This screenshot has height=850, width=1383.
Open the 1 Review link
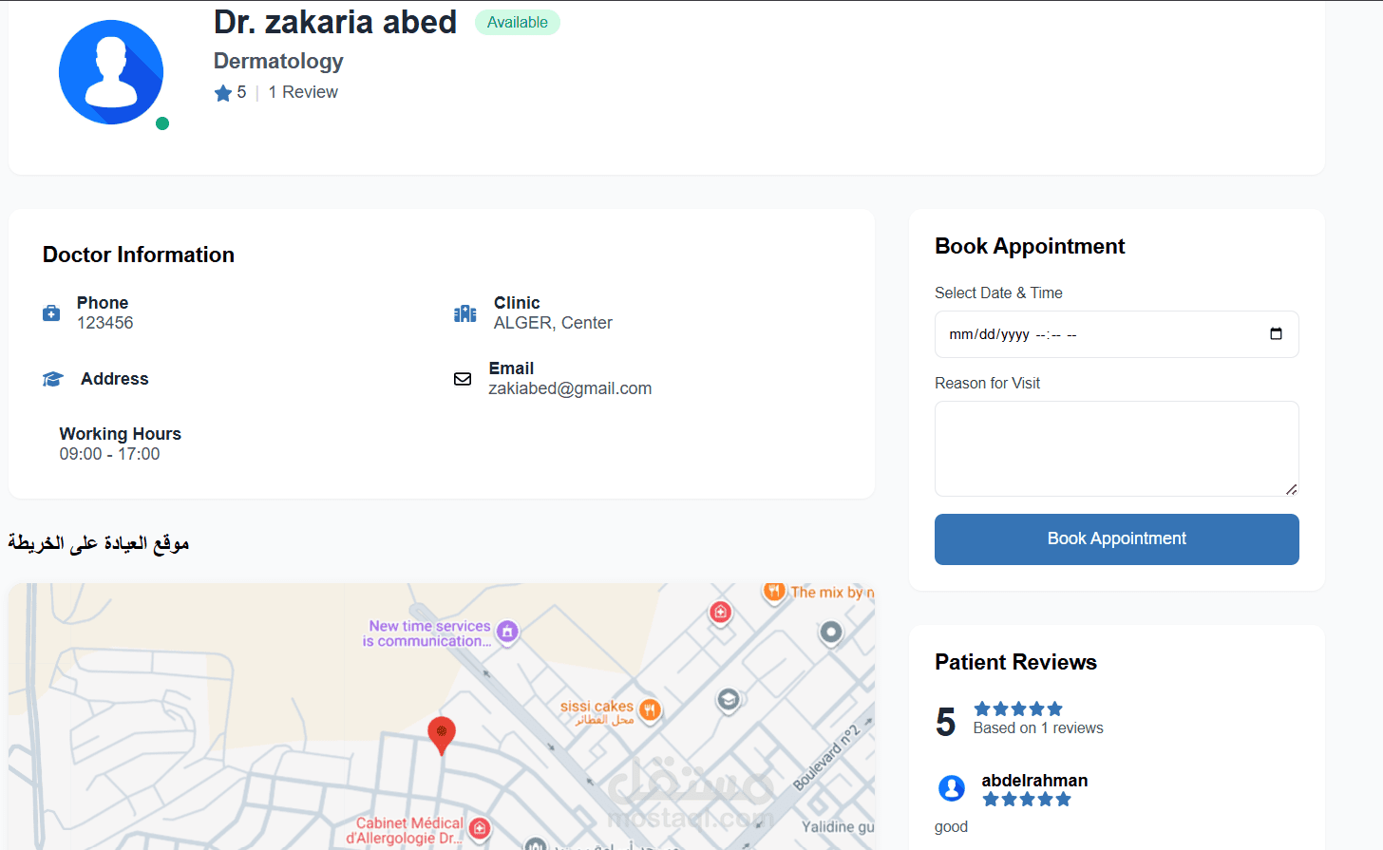[303, 92]
